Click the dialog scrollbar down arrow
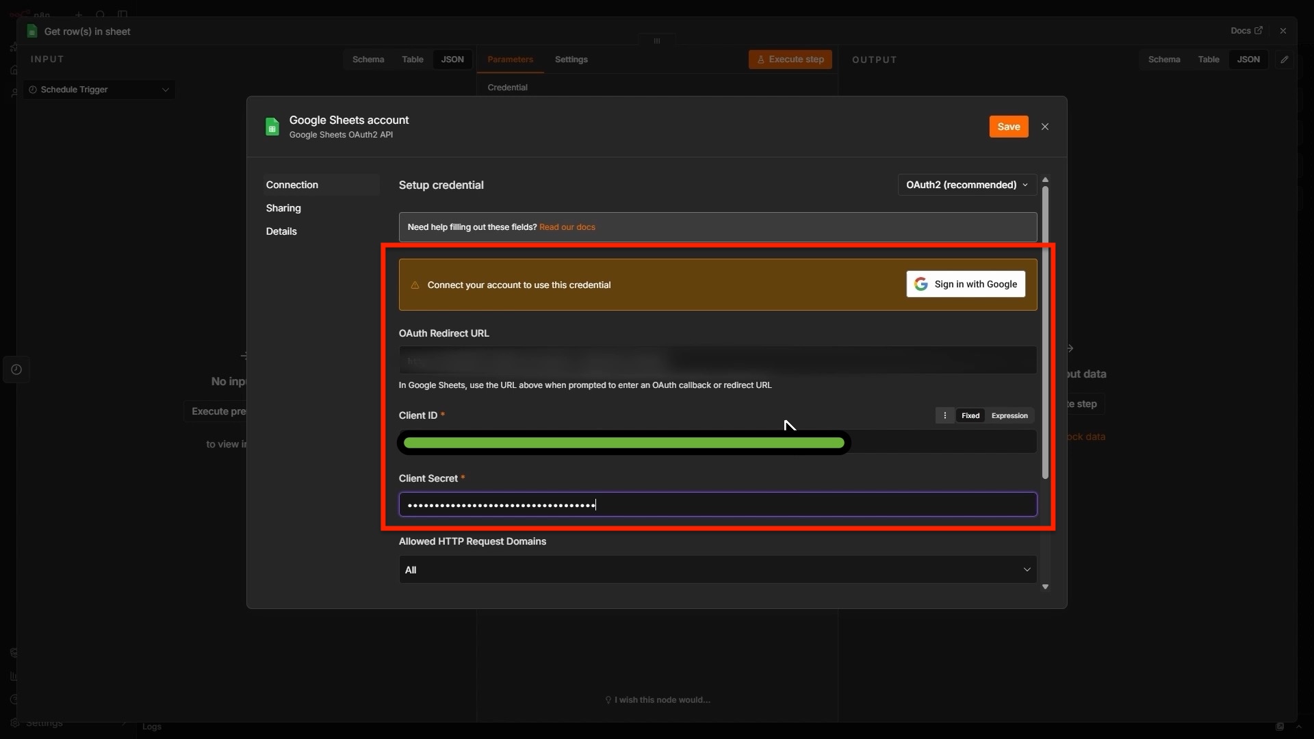This screenshot has height=739, width=1314. click(1045, 587)
